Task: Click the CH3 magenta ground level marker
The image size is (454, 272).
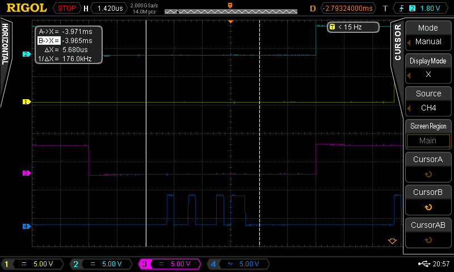Action: (27, 173)
